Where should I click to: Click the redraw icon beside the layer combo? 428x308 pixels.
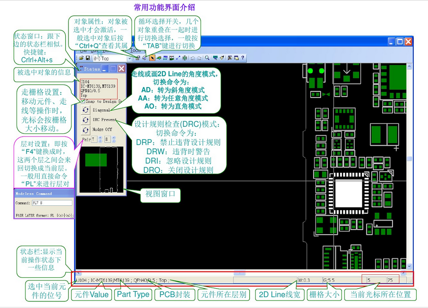pyautogui.click(x=144, y=58)
